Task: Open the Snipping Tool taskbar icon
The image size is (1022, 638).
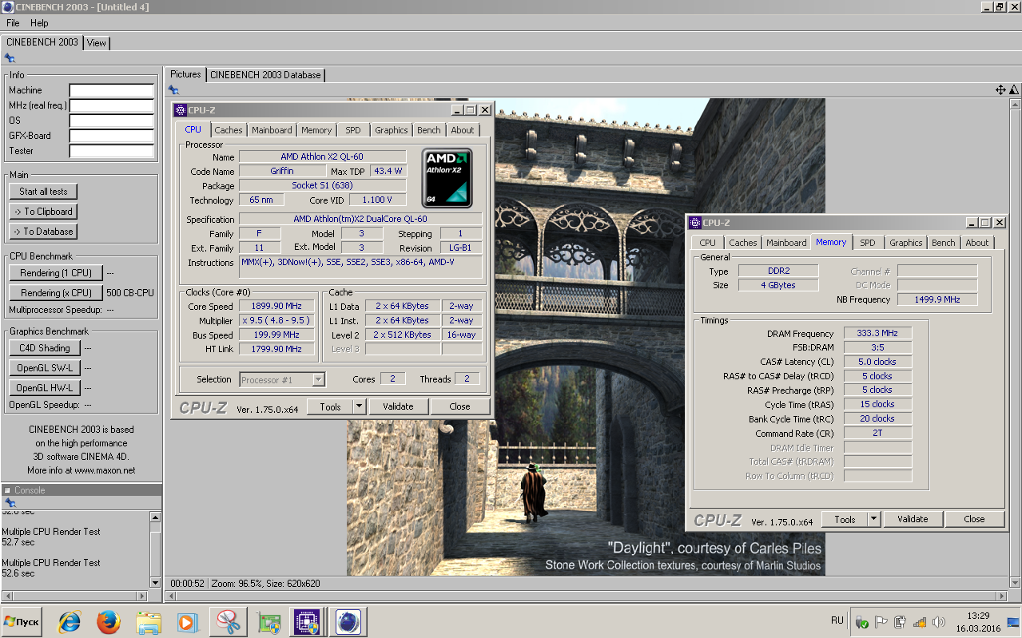Action: click(x=228, y=622)
